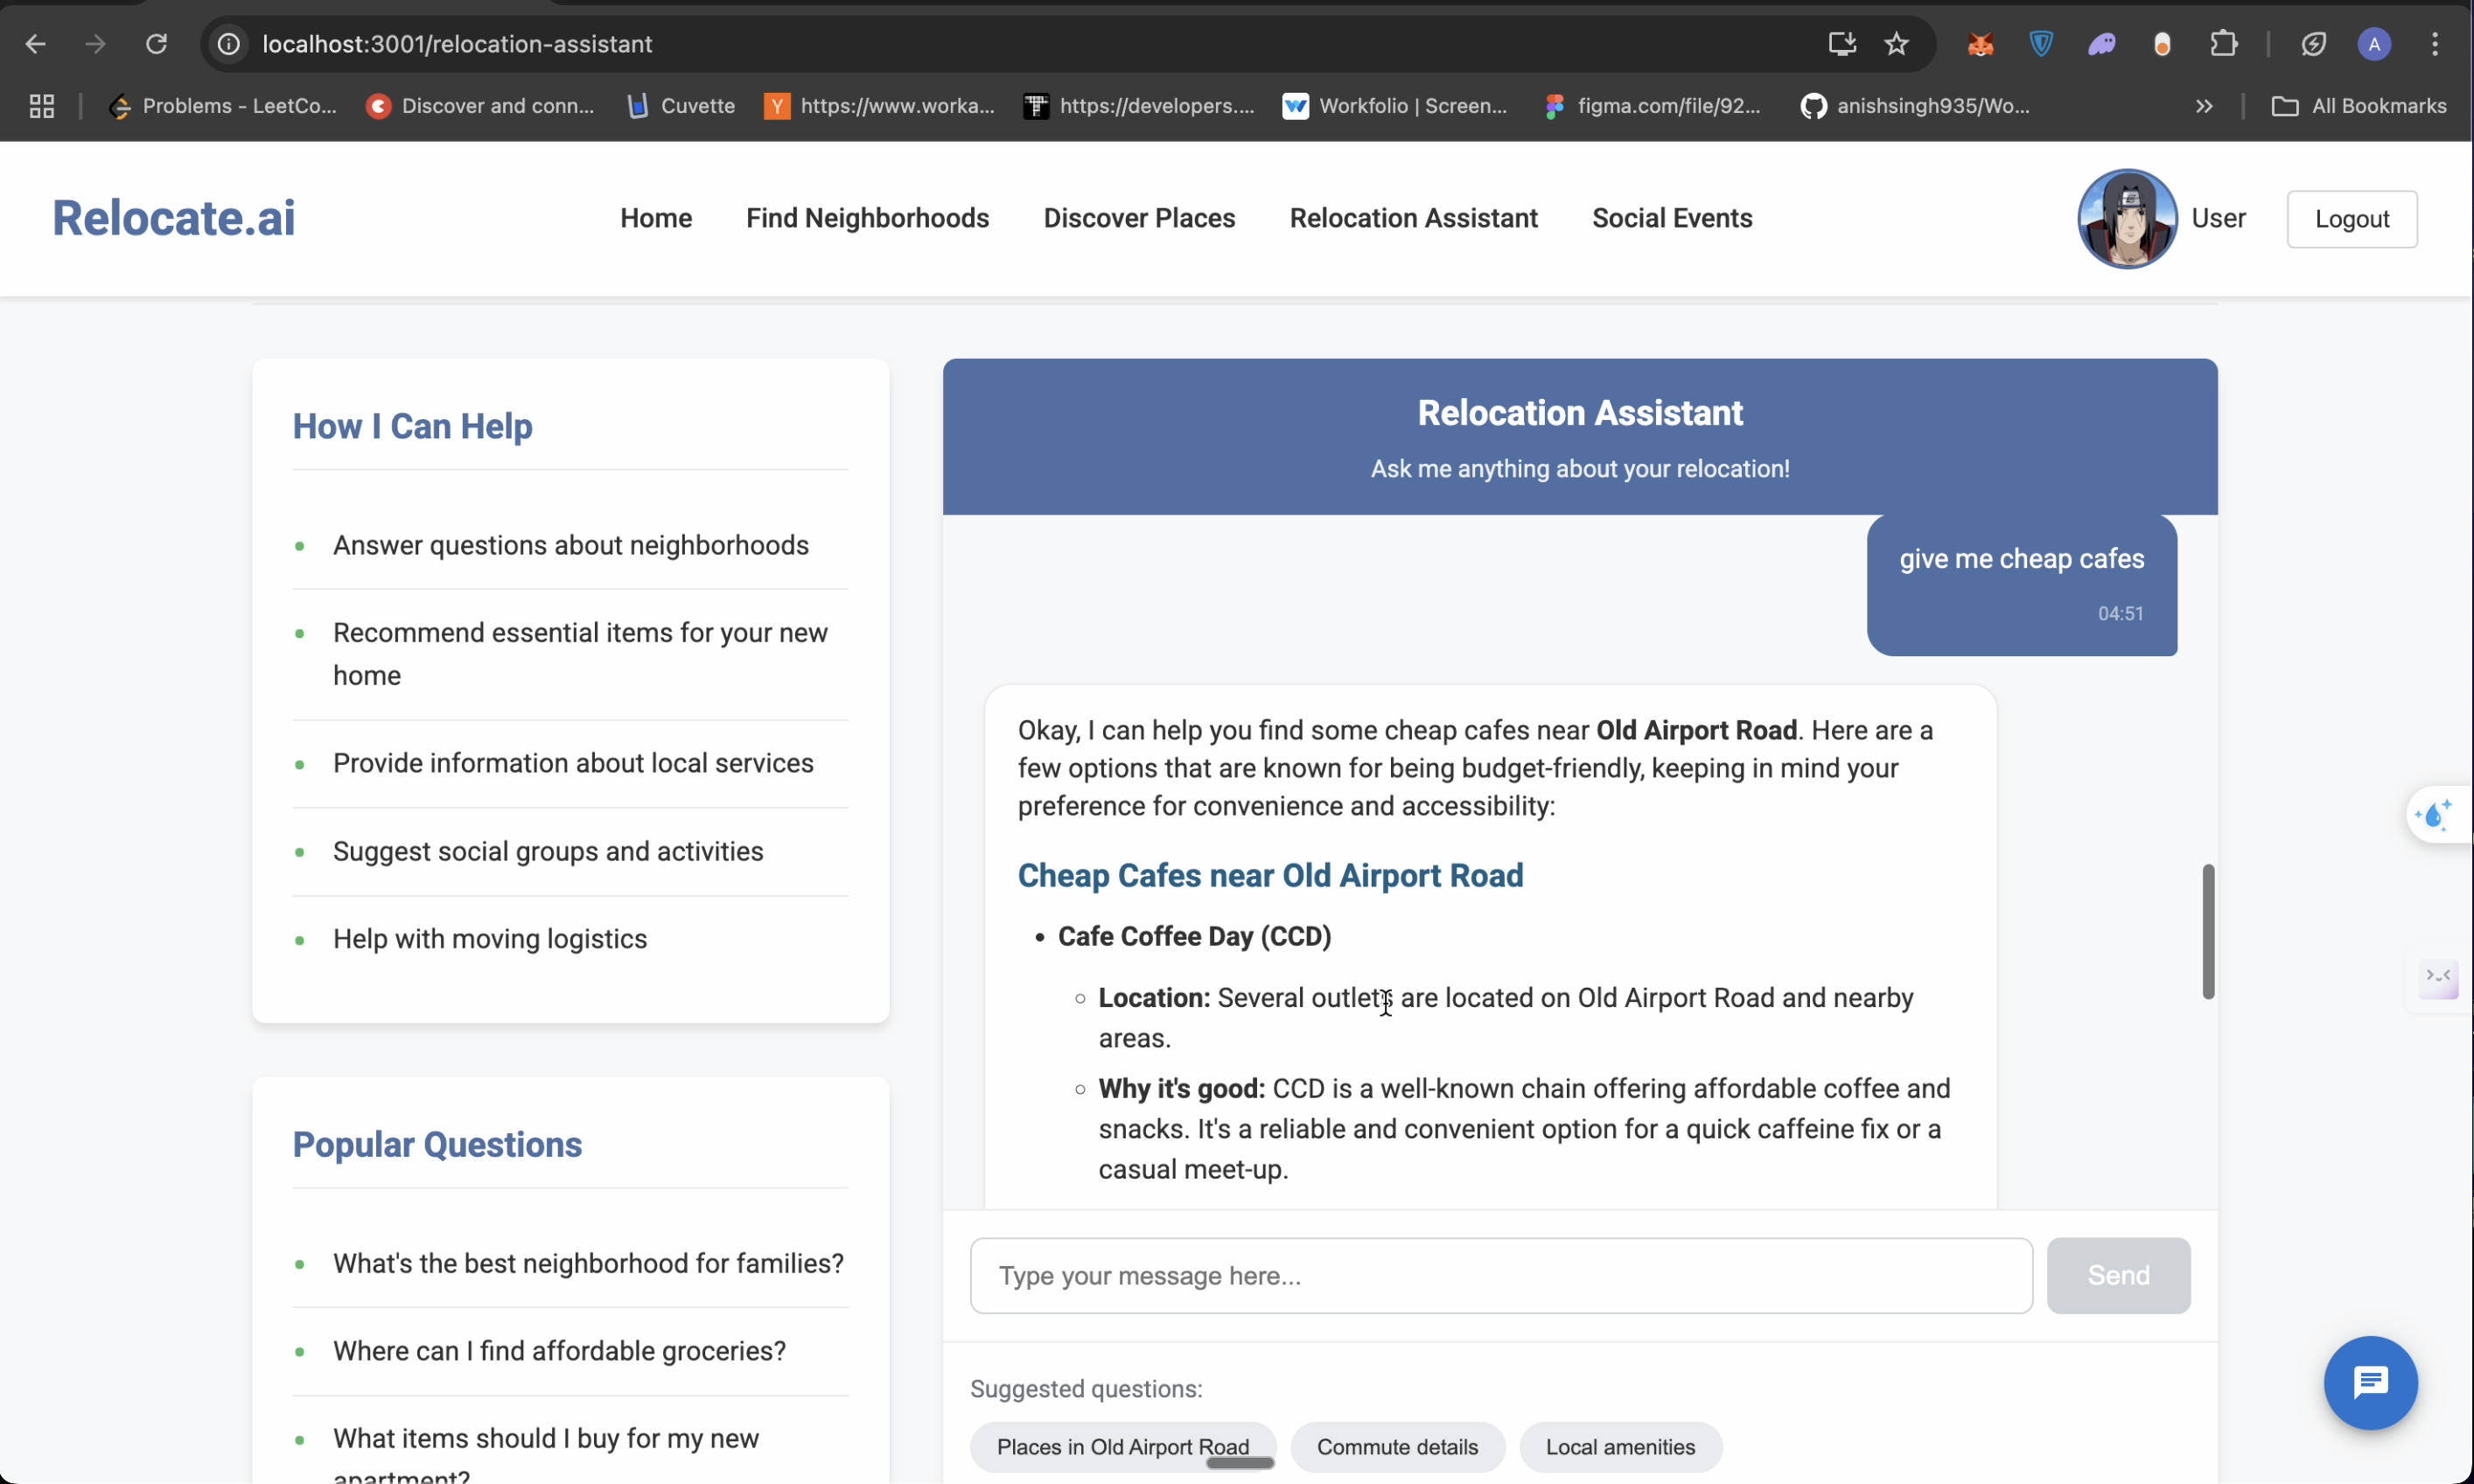The width and height of the screenshot is (2474, 1484).
Task: Click What's the best neighborhood for families?
Action: tap(588, 1263)
